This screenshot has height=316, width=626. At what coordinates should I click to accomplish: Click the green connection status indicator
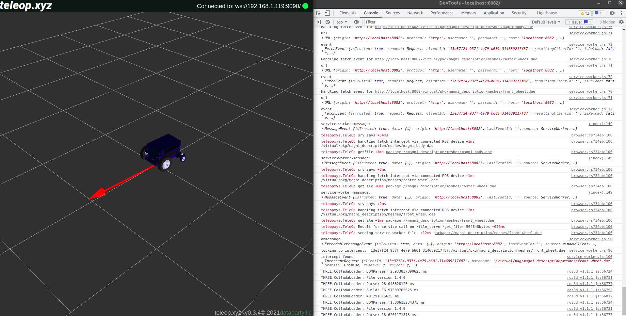tap(305, 6)
